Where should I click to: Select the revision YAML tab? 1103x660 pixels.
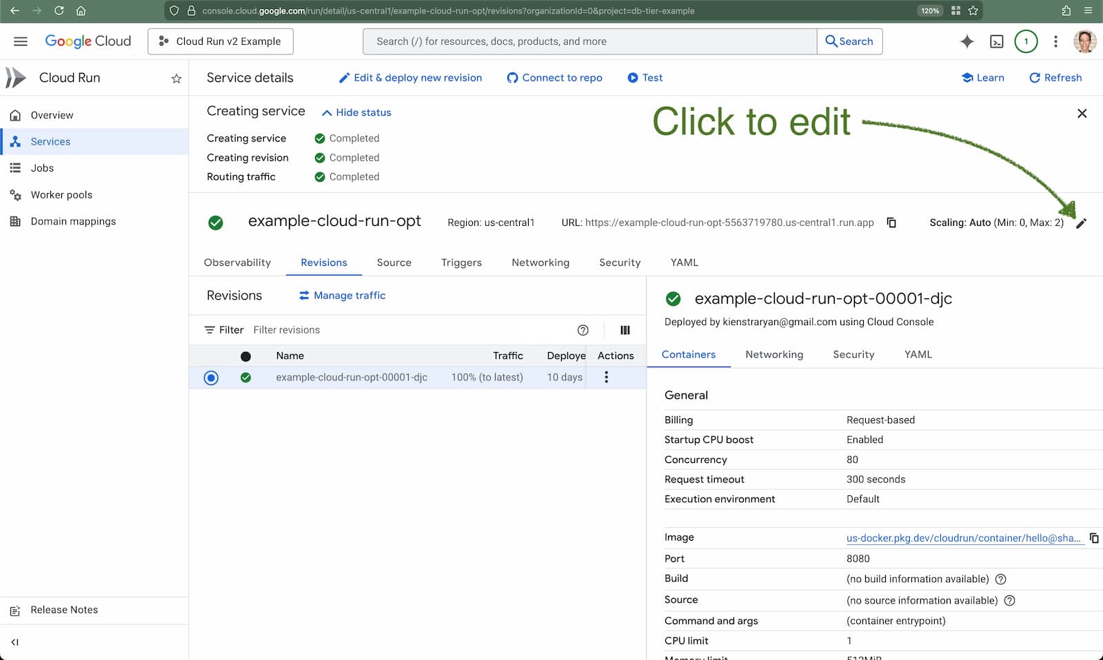coord(918,354)
